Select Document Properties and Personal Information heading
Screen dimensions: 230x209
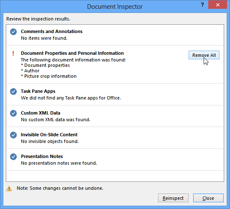(72, 53)
